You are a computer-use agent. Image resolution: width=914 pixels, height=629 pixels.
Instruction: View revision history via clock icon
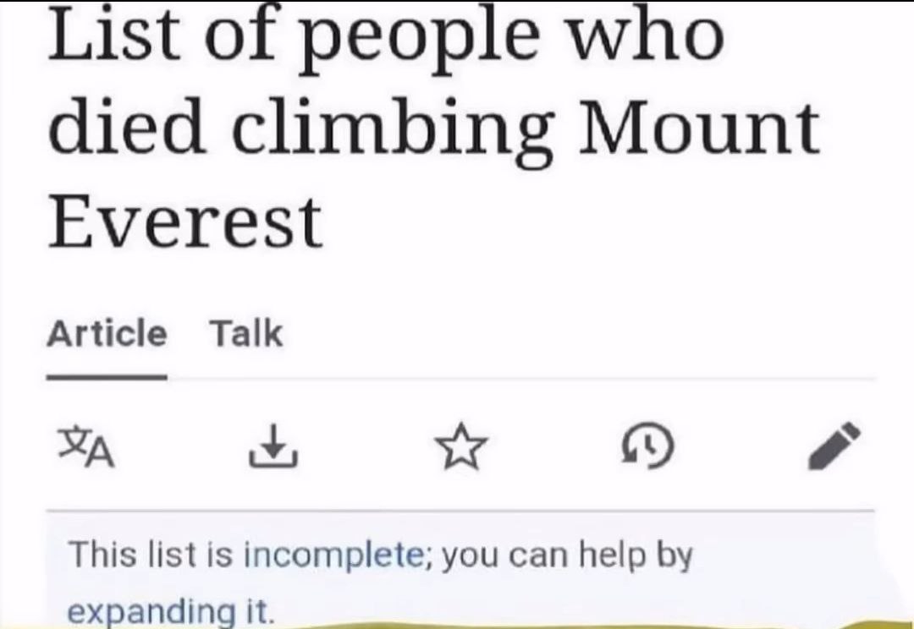pos(649,446)
